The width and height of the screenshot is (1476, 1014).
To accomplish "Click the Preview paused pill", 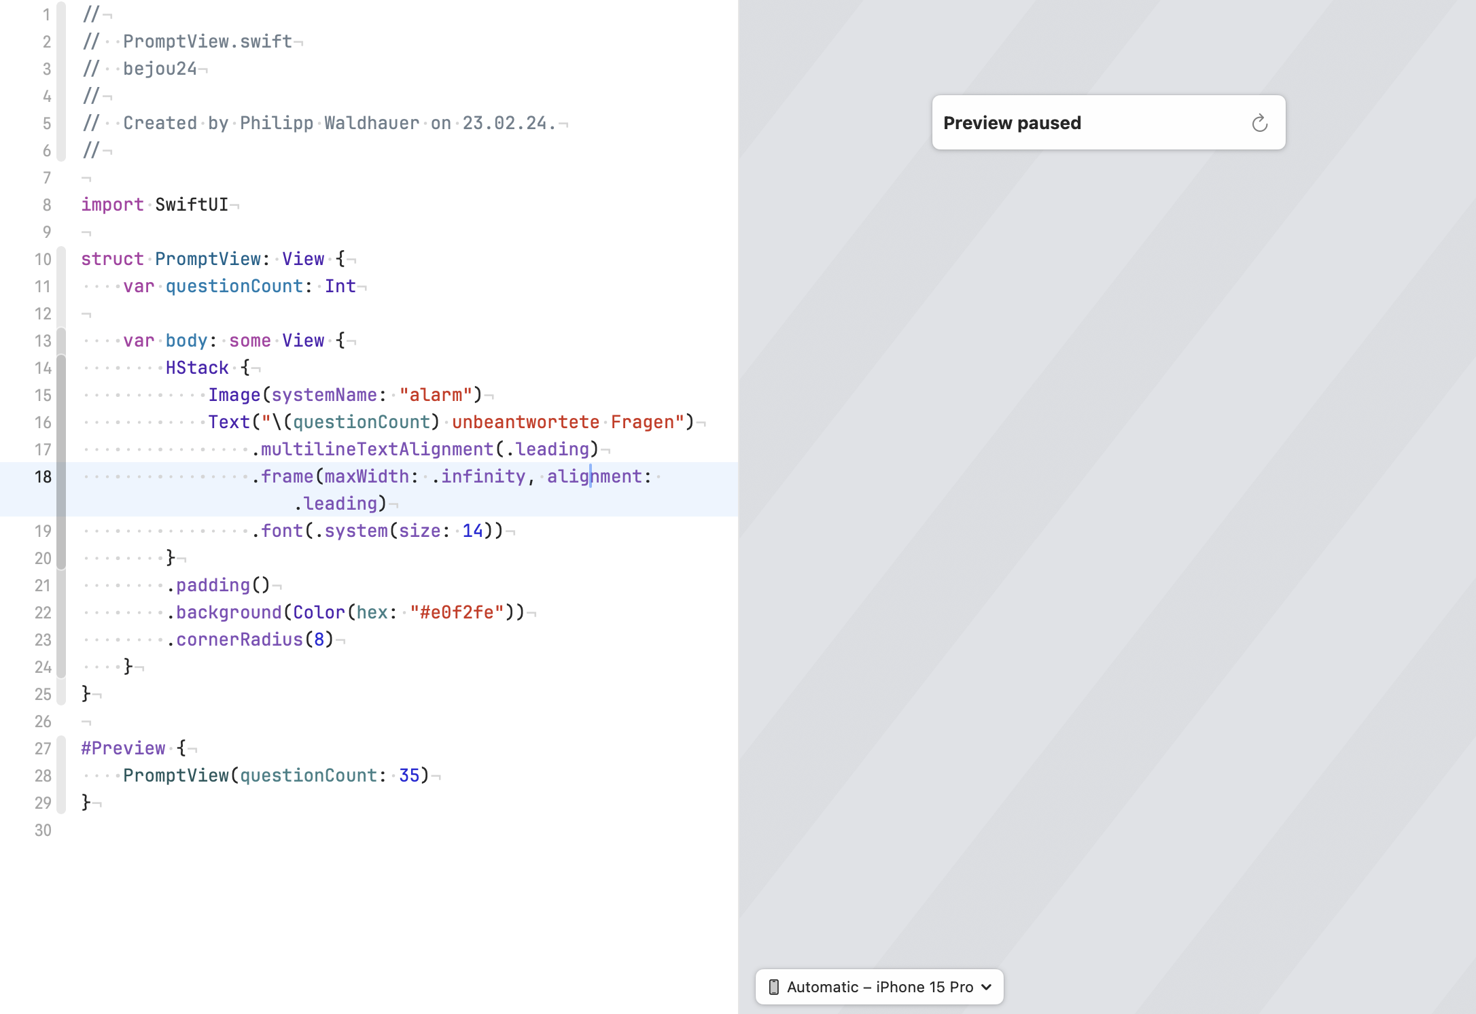I will click(1012, 122).
